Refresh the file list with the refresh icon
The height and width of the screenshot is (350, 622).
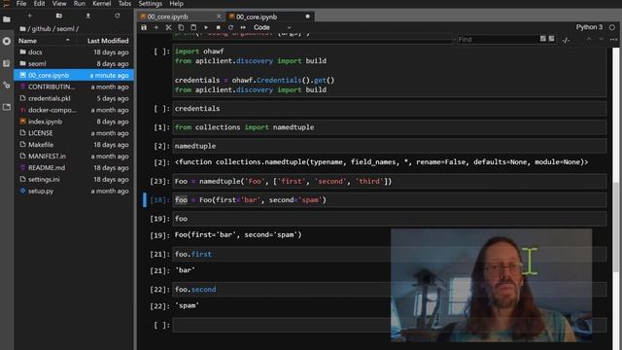click(118, 16)
